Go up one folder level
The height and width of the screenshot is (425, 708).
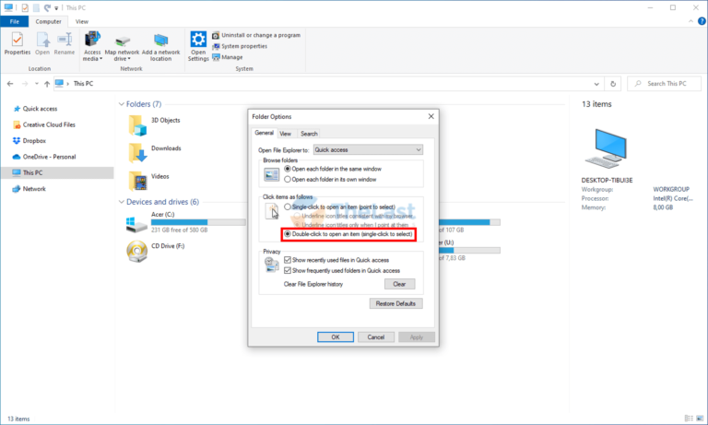tap(46, 84)
